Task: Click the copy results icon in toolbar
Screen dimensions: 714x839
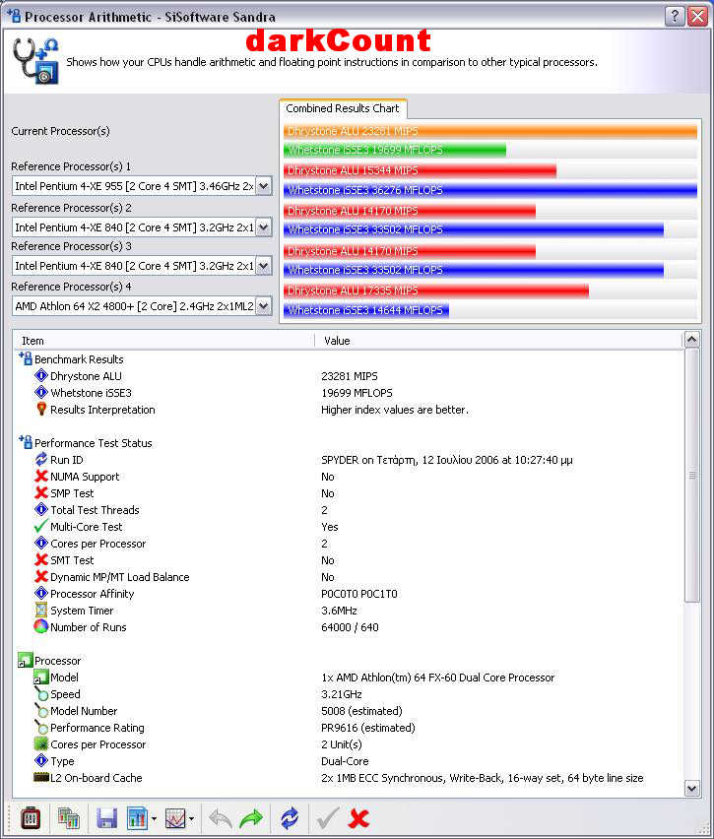Action: point(68,818)
